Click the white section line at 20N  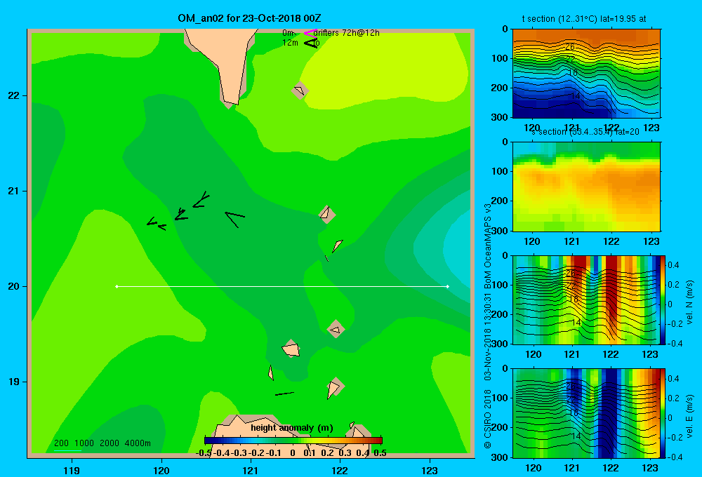[282, 286]
